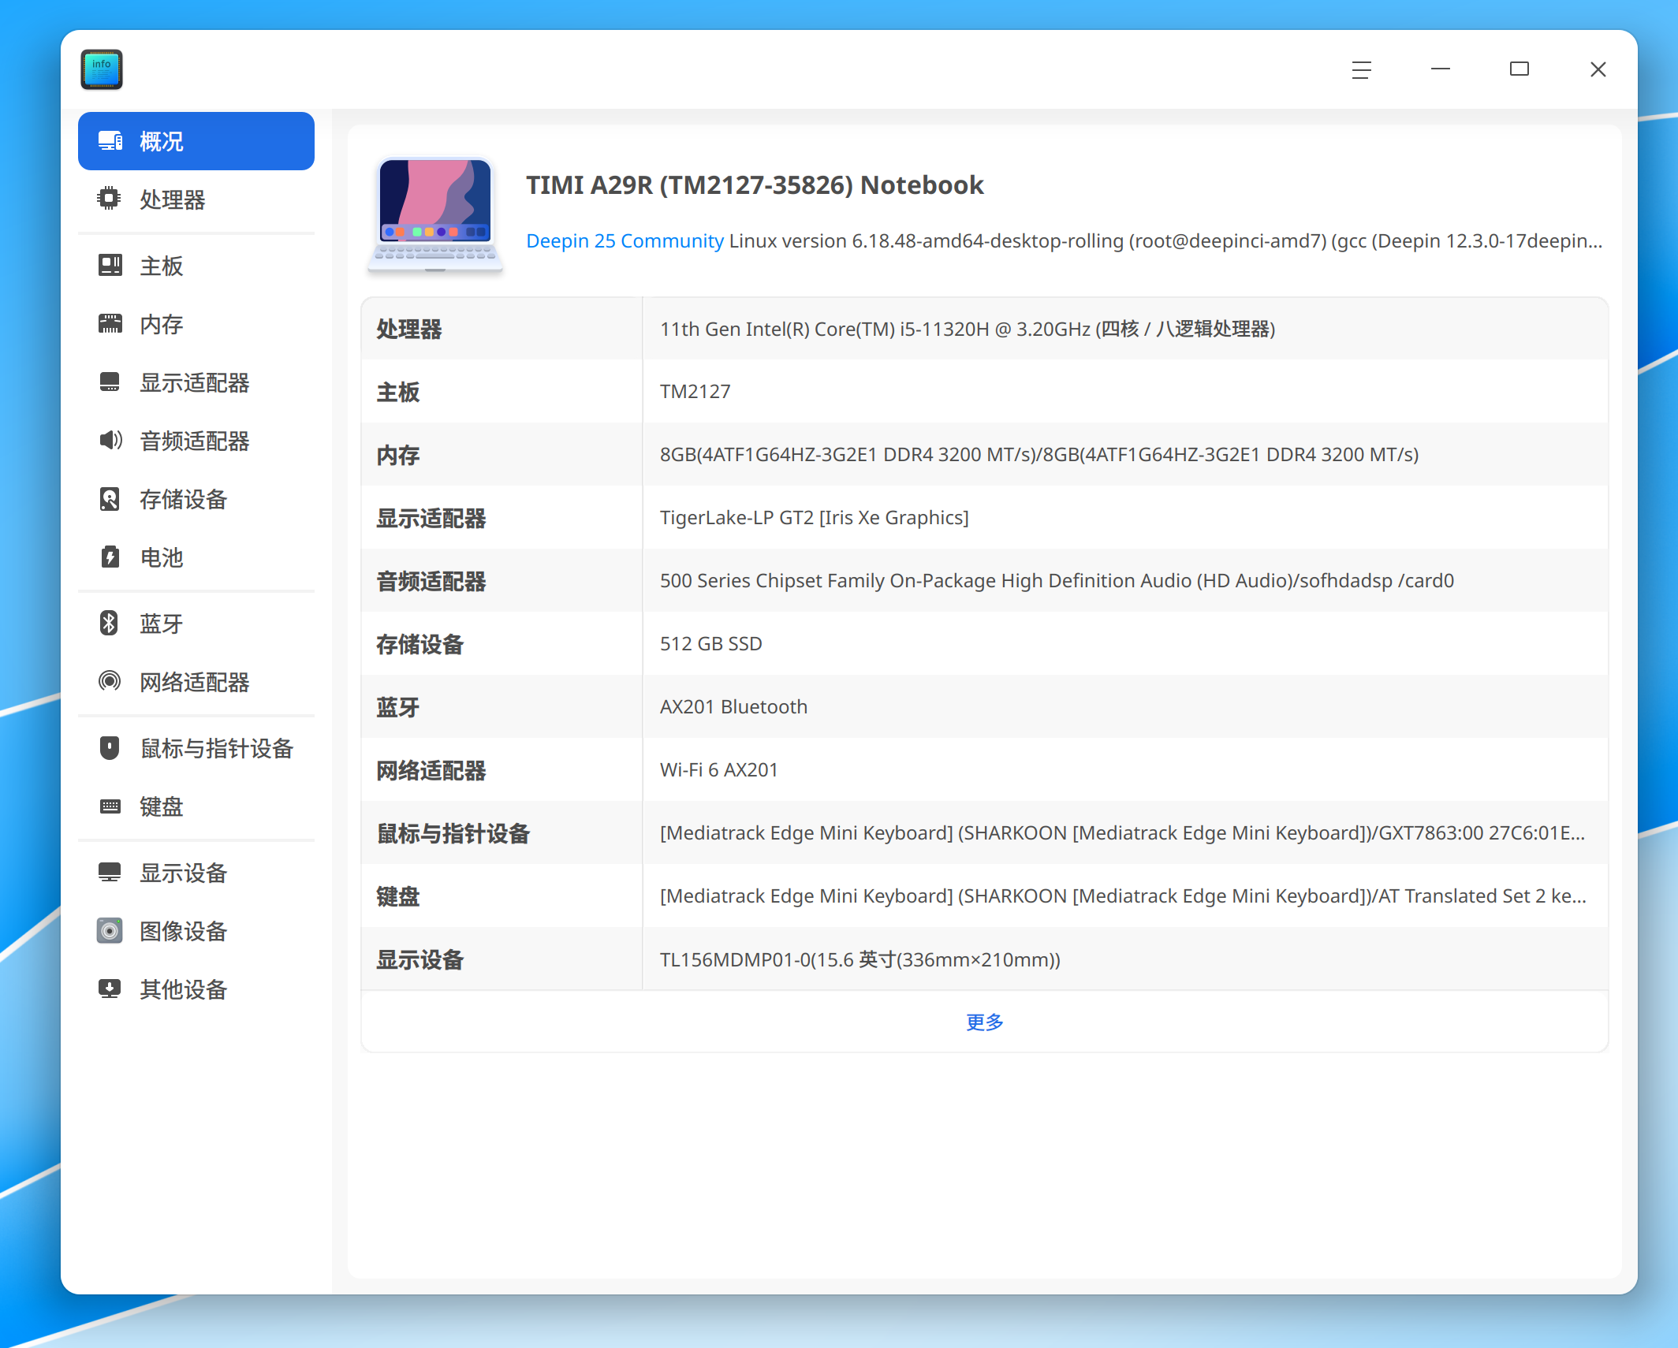Click the Device Manager app icon in title bar
This screenshot has width=1678, height=1348.
tap(102, 69)
